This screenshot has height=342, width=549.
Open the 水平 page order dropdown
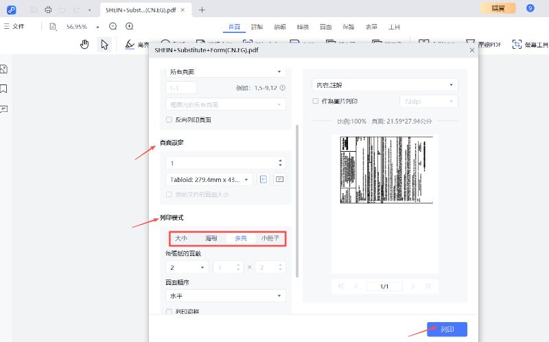[226, 296]
